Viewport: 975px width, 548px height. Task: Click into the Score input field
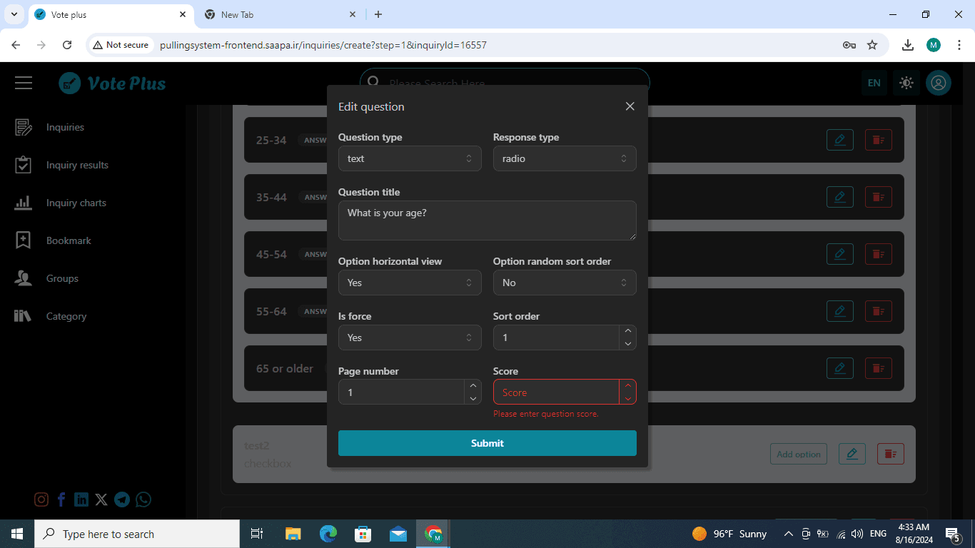click(555, 392)
